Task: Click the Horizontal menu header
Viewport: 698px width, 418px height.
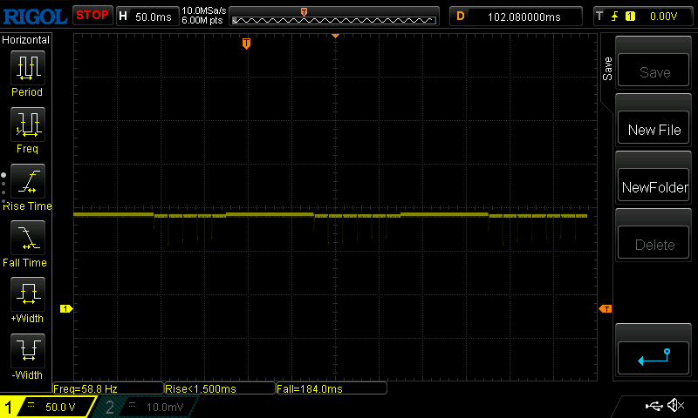Action: (x=26, y=39)
